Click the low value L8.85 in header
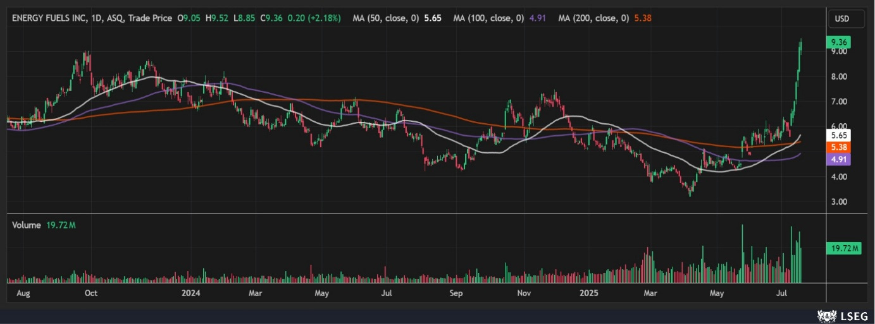Screen dimensions: 875x324 [245, 18]
